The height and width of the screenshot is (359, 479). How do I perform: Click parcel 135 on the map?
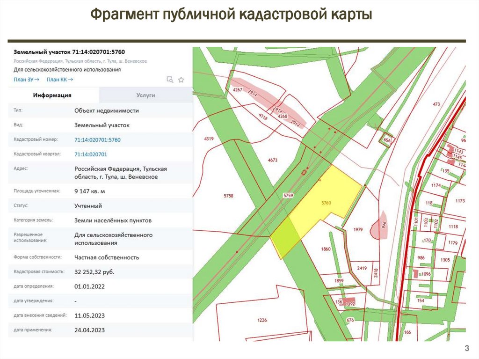[x=446, y=171]
